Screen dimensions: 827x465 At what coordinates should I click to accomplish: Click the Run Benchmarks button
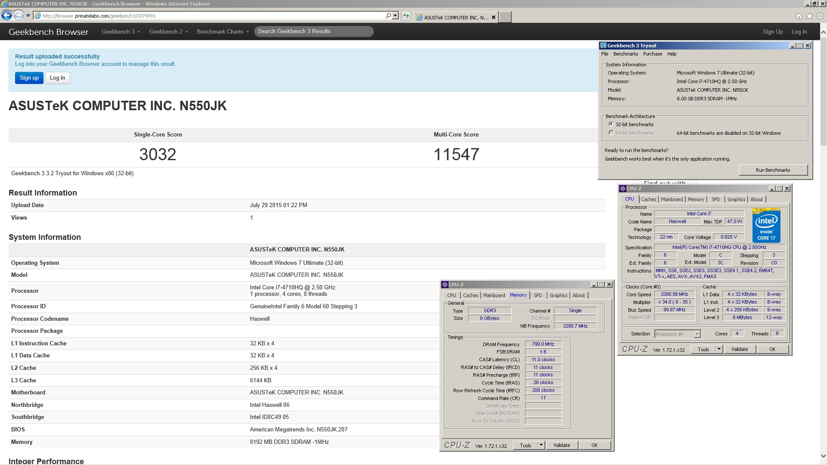pos(773,170)
